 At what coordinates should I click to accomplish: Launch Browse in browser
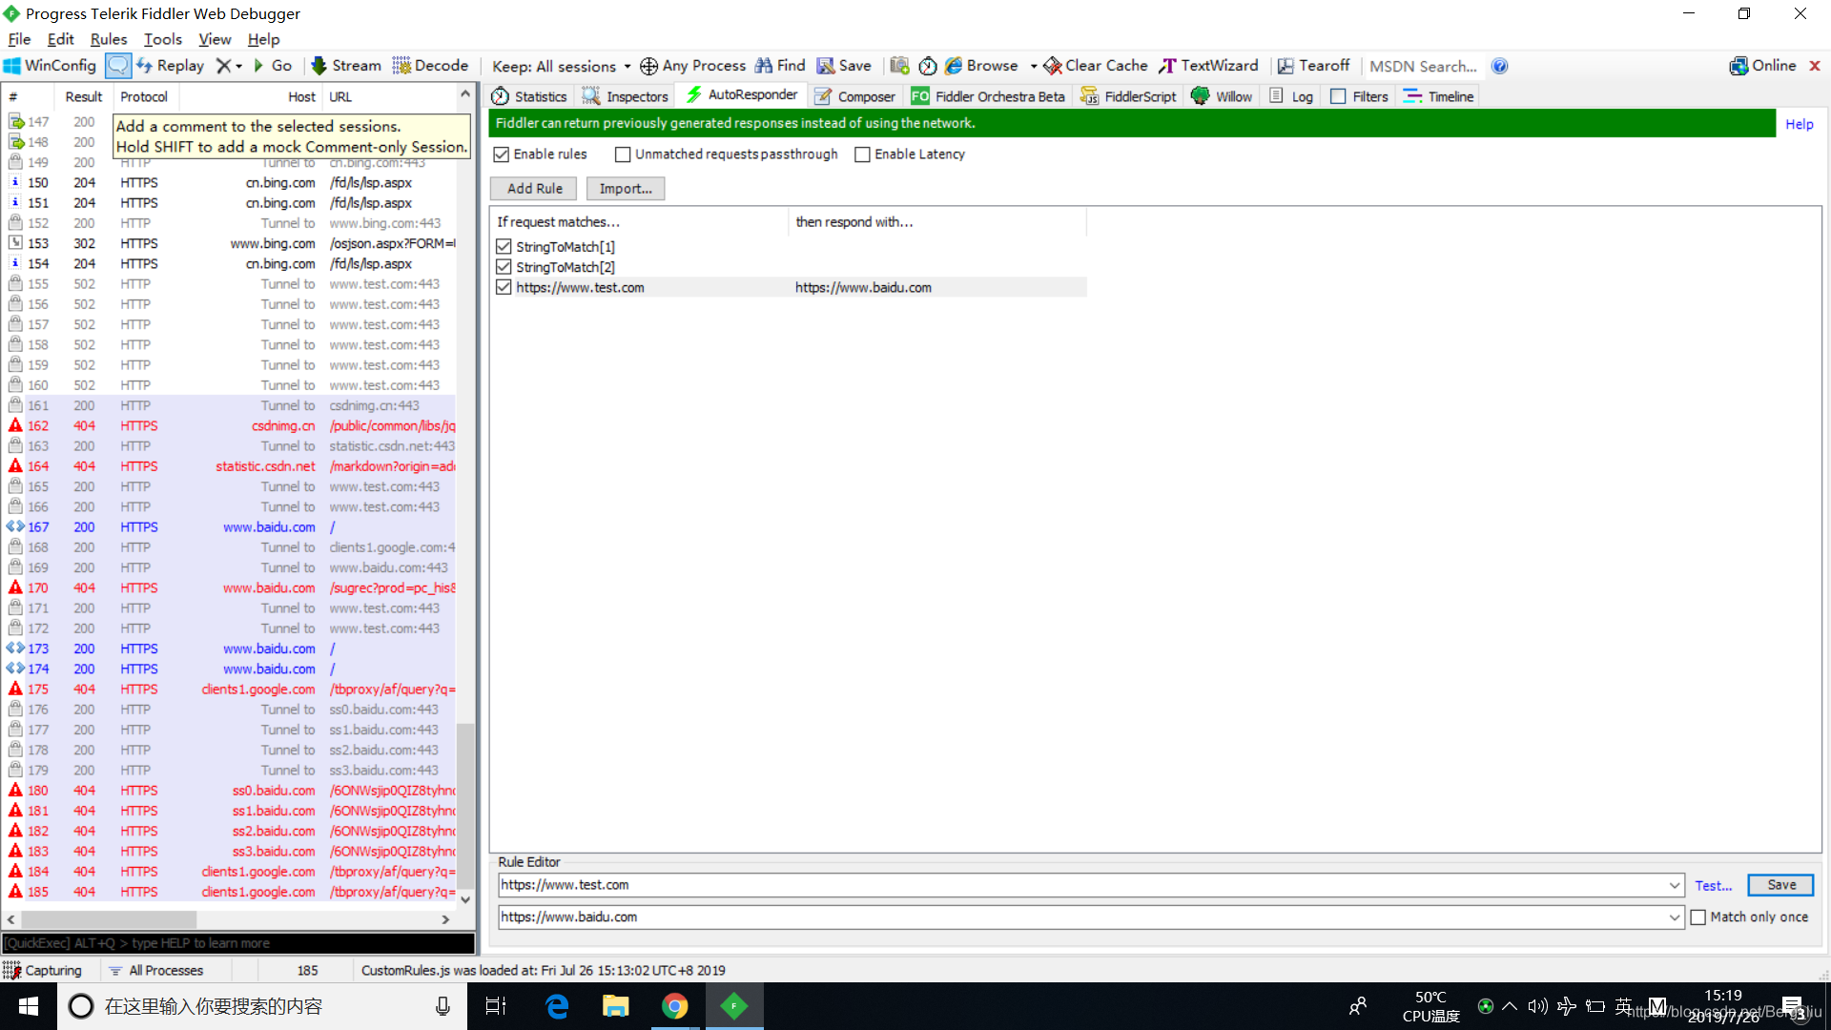pos(981,66)
